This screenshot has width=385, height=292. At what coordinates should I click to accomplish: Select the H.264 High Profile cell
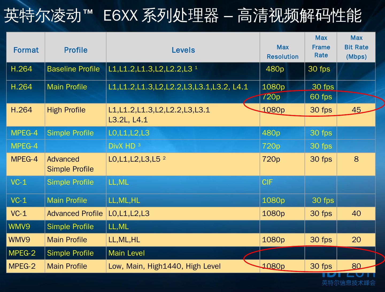coord(76,115)
